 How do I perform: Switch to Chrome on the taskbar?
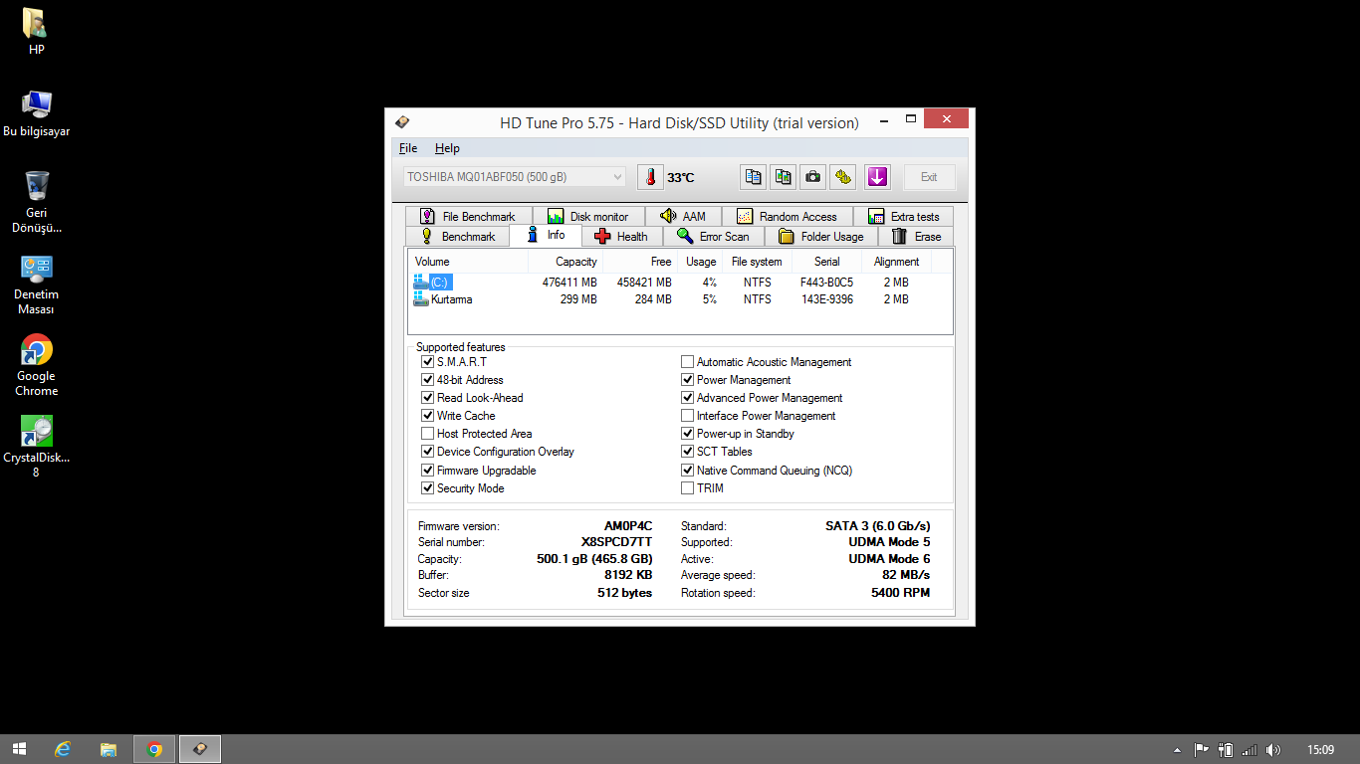coord(154,749)
